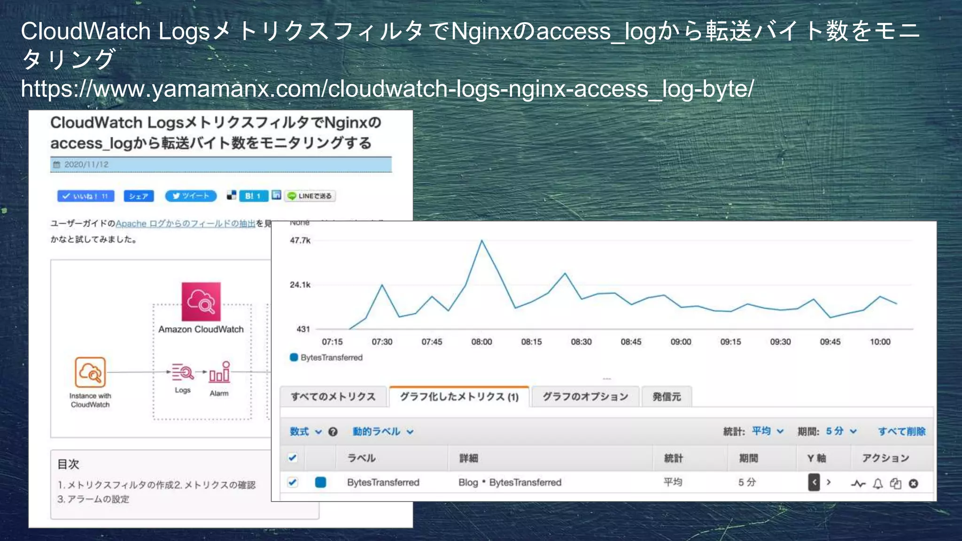The height and width of the screenshot is (541, 962).
Task: Click the Blog • BytesTransferred details cell
Action: pos(510,482)
